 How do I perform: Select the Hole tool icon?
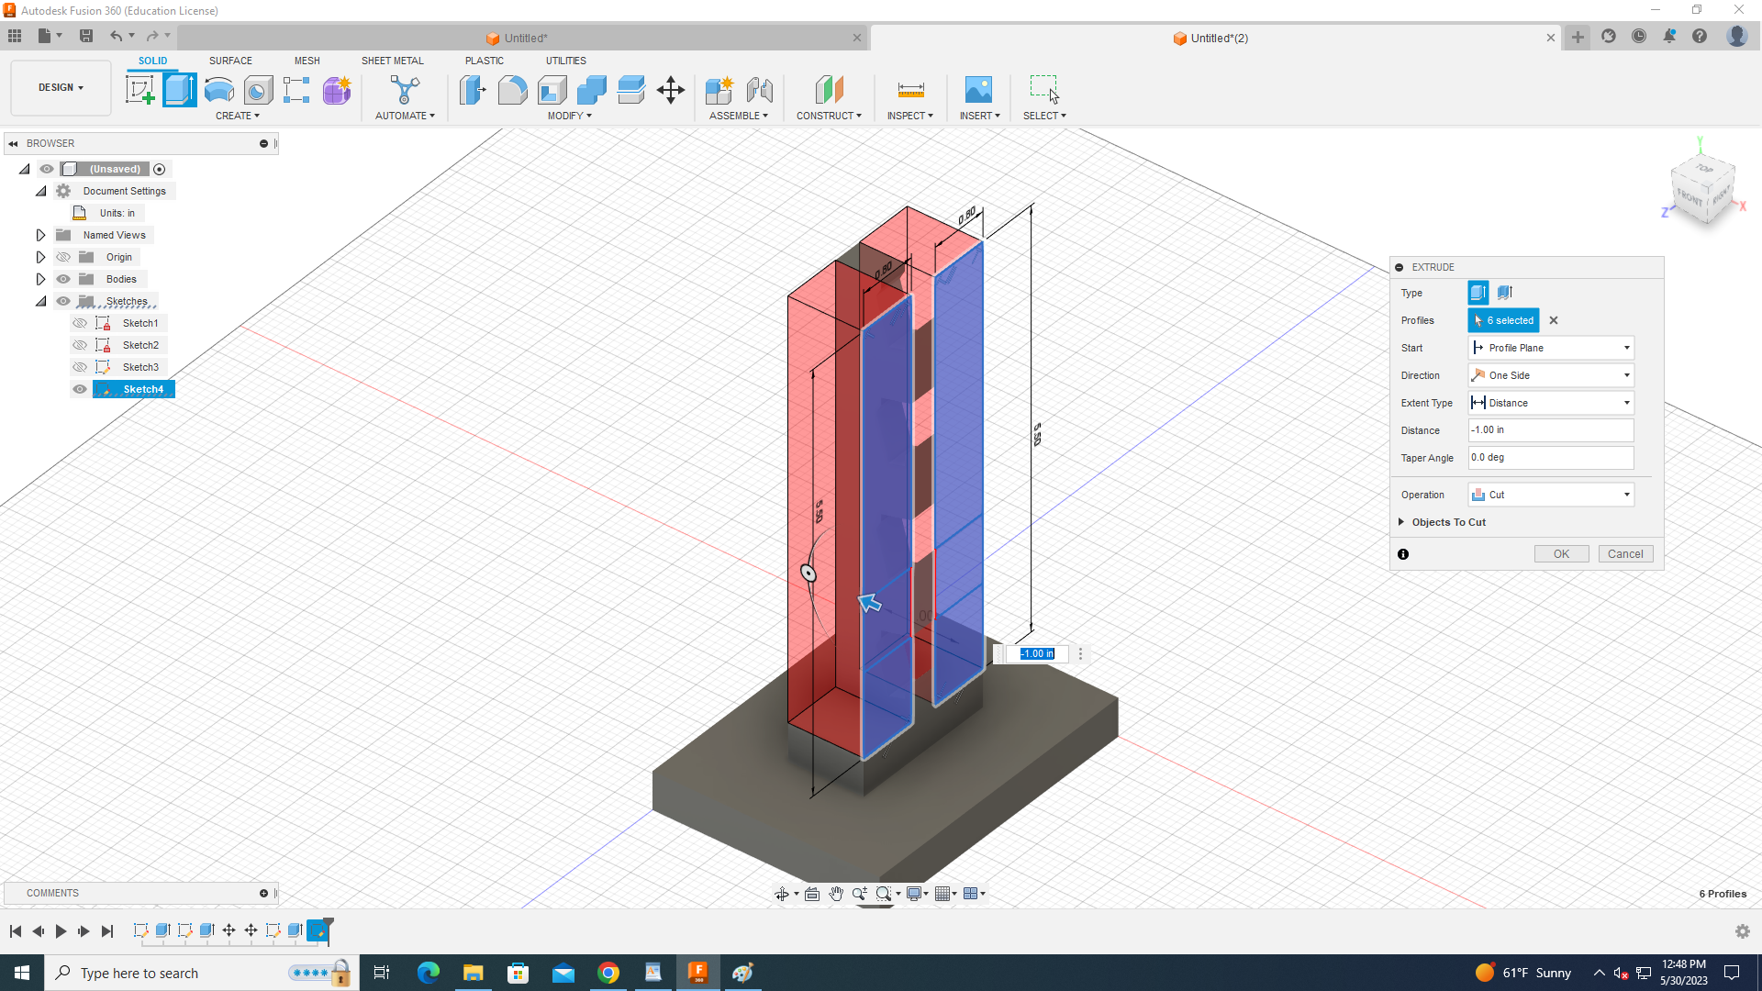pos(258,90)
